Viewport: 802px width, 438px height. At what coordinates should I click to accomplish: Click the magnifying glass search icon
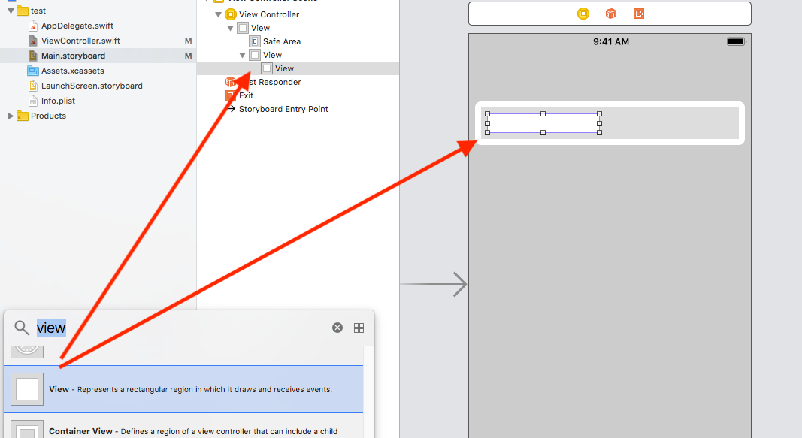pyautogui.click(x=22, y=328)
